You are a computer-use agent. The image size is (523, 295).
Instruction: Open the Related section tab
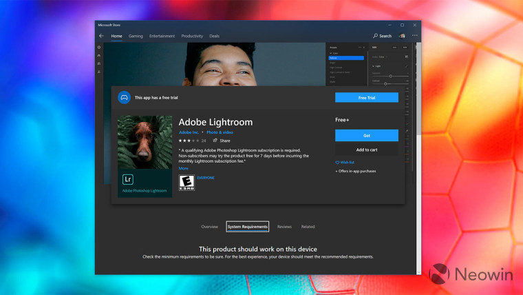pyautogui.click(x=308, y=227)
